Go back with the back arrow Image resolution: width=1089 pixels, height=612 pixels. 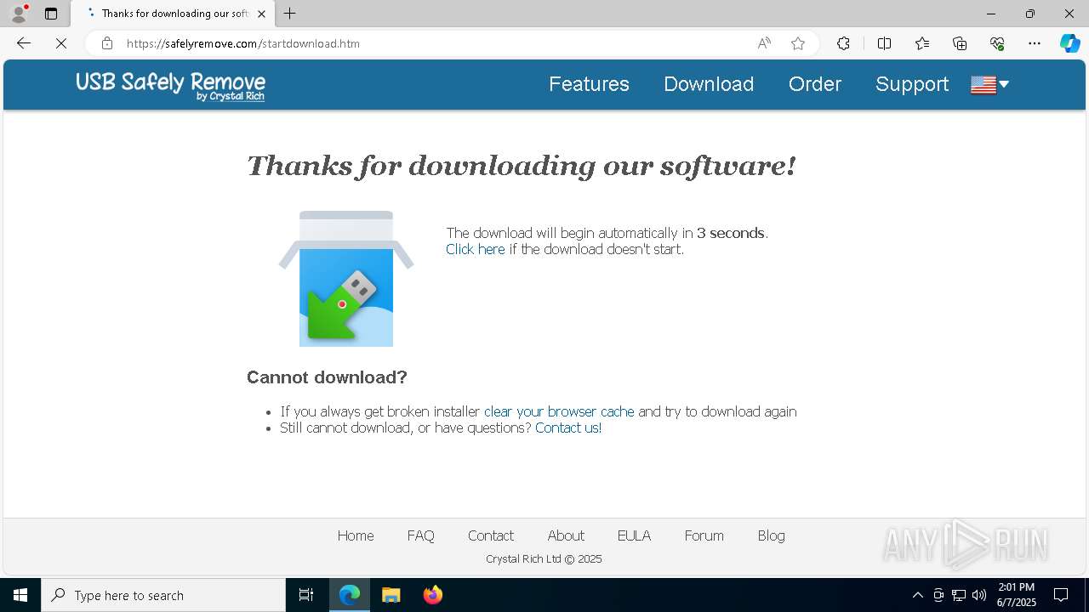pos(24,43)
